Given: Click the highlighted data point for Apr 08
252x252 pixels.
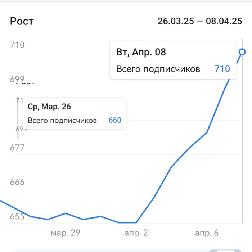Looking at the screenshot, I should tap(242, 52).
